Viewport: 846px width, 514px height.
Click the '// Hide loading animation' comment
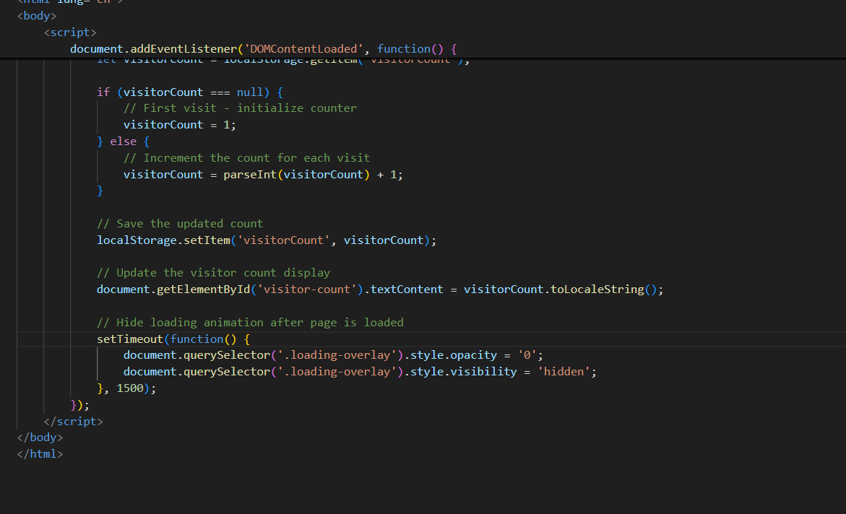coord(250,323)
